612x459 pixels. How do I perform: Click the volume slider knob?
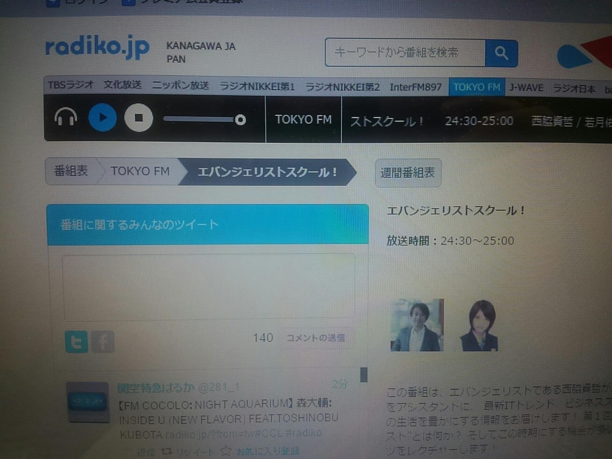(240, 120)
